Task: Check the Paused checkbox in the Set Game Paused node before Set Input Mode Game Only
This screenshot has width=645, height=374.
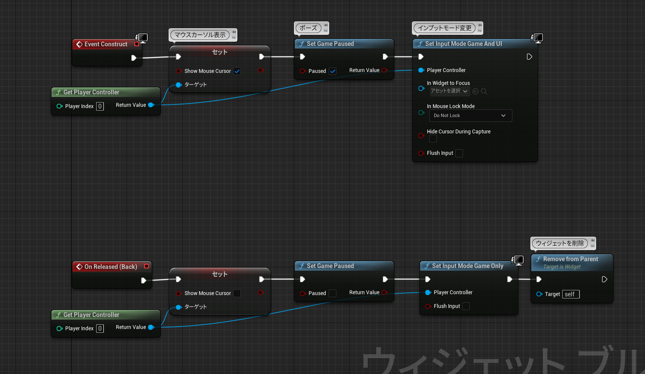Action: 332,293
